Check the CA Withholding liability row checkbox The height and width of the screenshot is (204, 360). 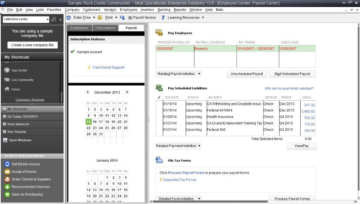[x=159, y=104]
